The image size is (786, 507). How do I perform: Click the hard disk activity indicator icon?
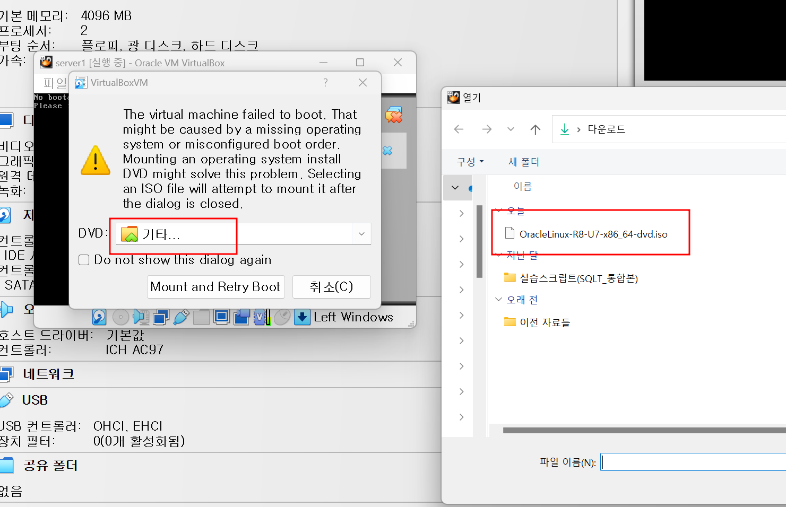pos(99,317)
